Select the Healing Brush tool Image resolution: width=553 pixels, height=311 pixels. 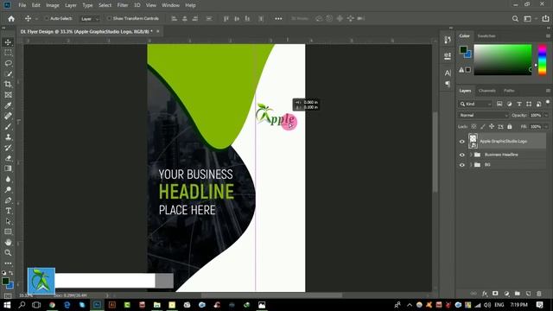point(8,116)
